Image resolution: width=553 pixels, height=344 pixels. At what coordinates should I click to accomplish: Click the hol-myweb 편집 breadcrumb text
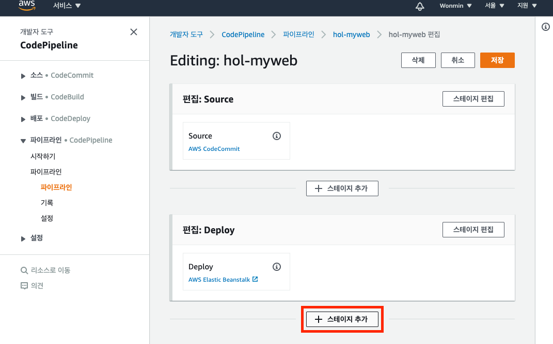[414, 35]
